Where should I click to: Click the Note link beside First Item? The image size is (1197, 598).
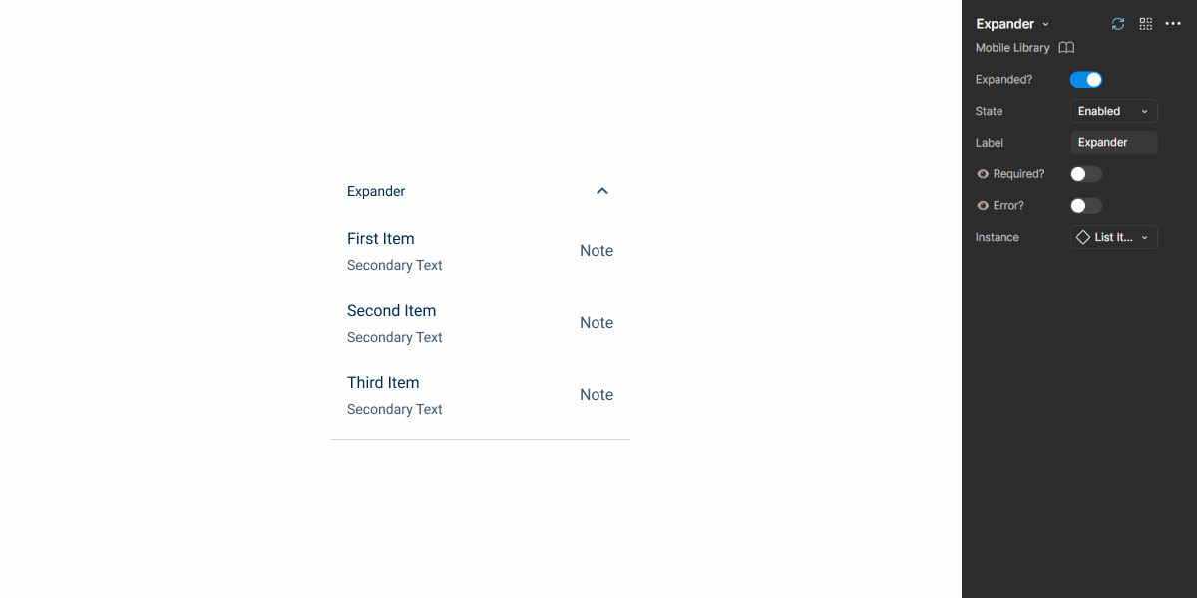(596, 250)
